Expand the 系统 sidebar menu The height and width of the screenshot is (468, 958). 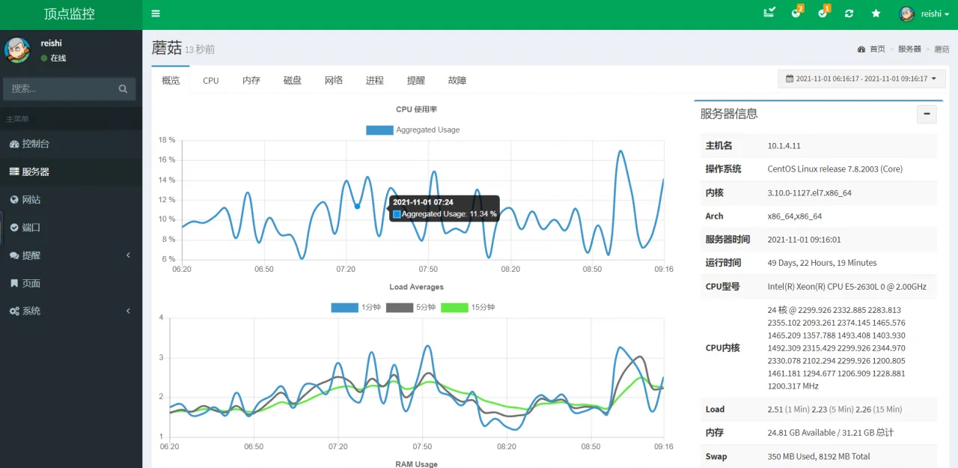coord(37,311)
